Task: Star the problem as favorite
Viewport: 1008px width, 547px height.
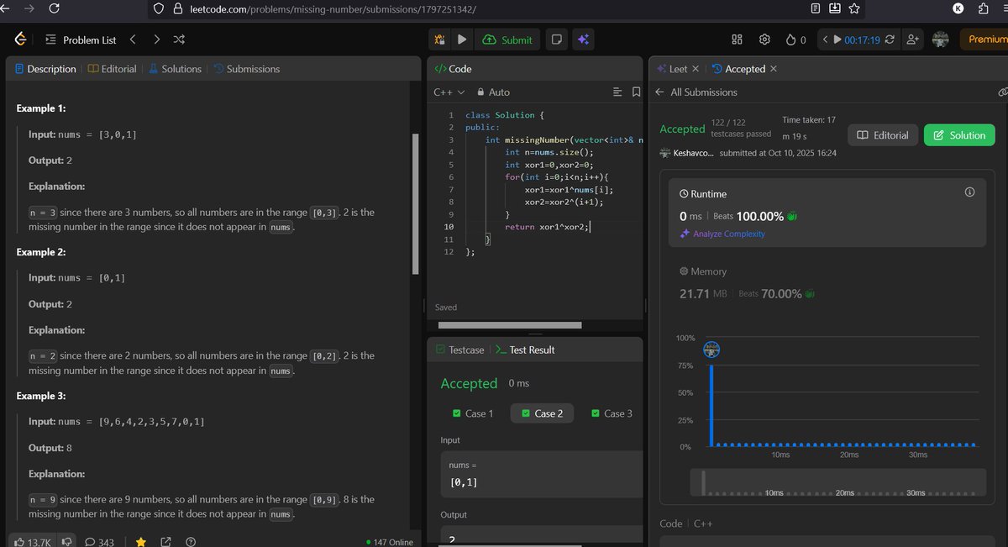Action: (140, 542)
